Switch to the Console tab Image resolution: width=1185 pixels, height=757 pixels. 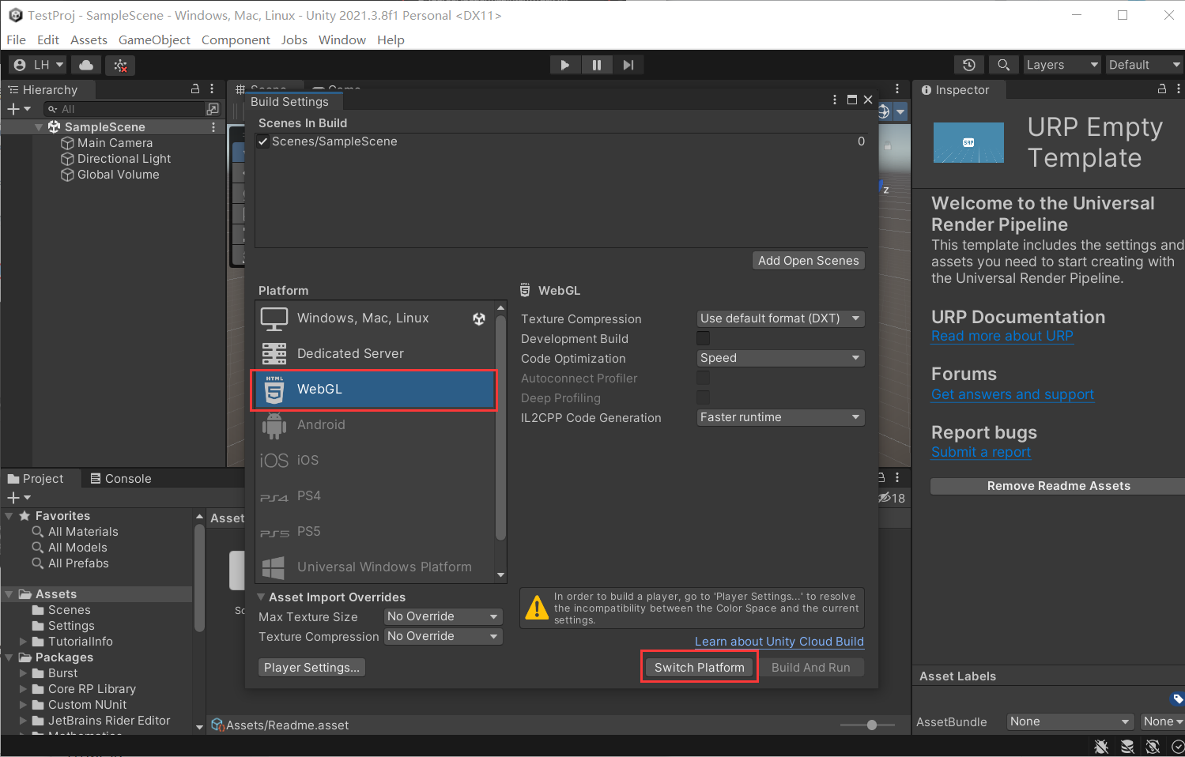[120, 479]
